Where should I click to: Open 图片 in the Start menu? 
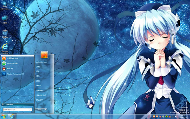click(38, 71)
